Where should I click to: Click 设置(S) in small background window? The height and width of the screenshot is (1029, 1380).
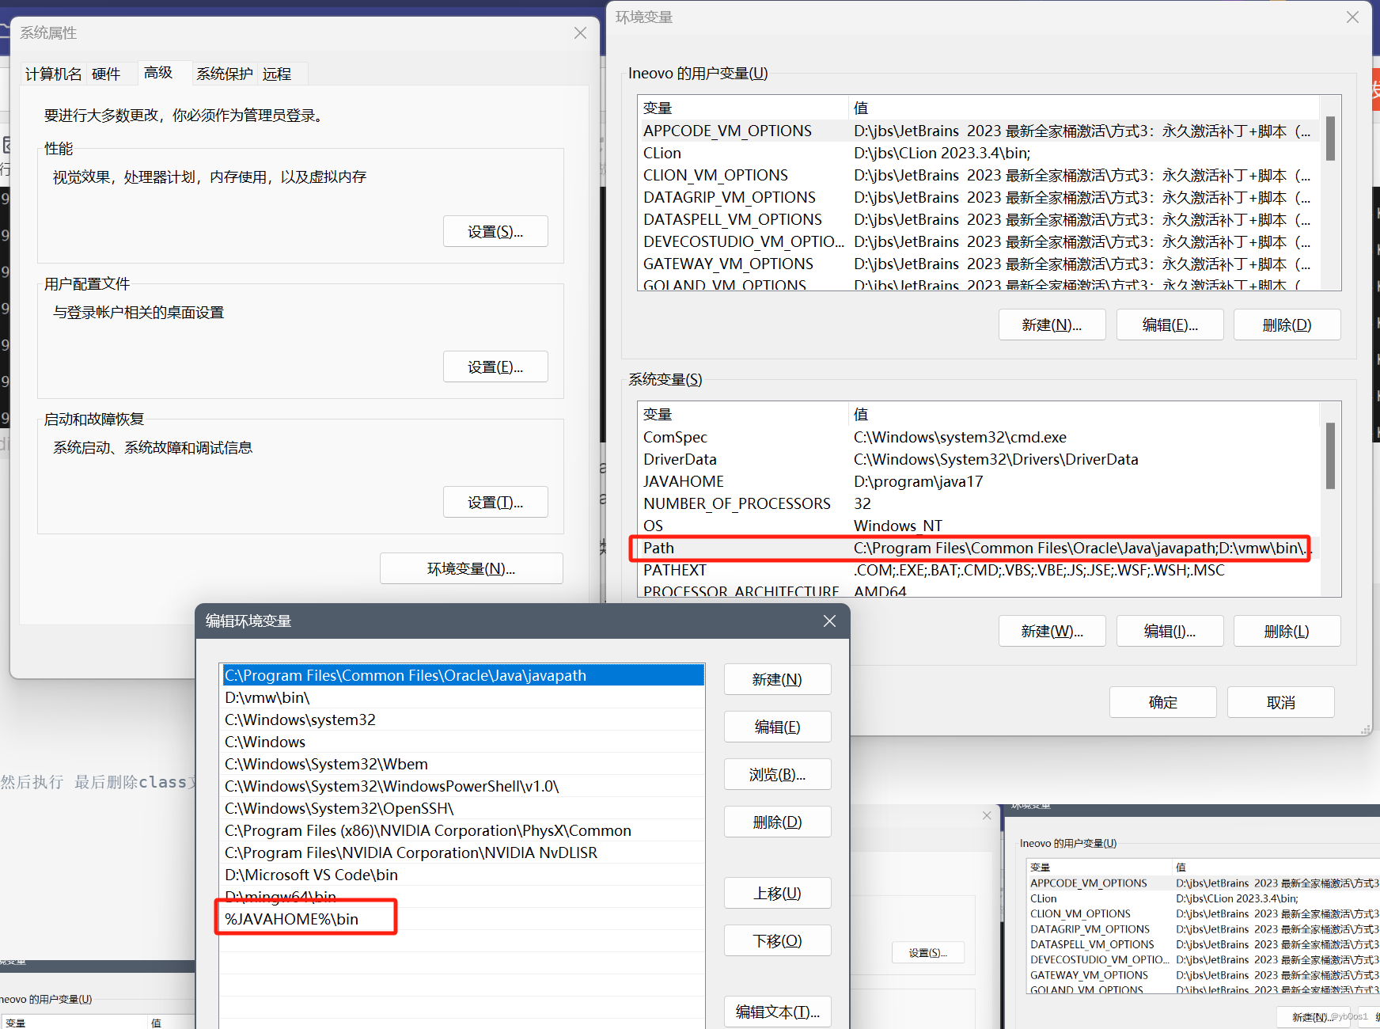[x=928, y=952]
